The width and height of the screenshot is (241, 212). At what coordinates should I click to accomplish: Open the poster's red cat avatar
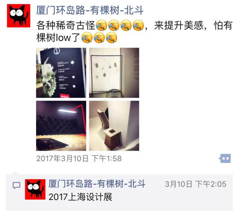18,16
